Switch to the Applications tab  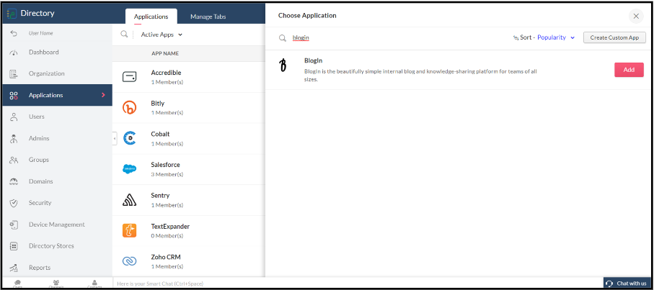151,17
